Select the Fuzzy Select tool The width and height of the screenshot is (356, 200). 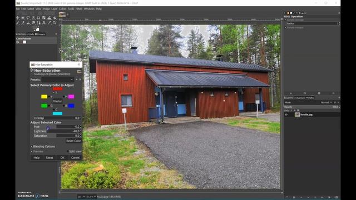tap(33, 18)
